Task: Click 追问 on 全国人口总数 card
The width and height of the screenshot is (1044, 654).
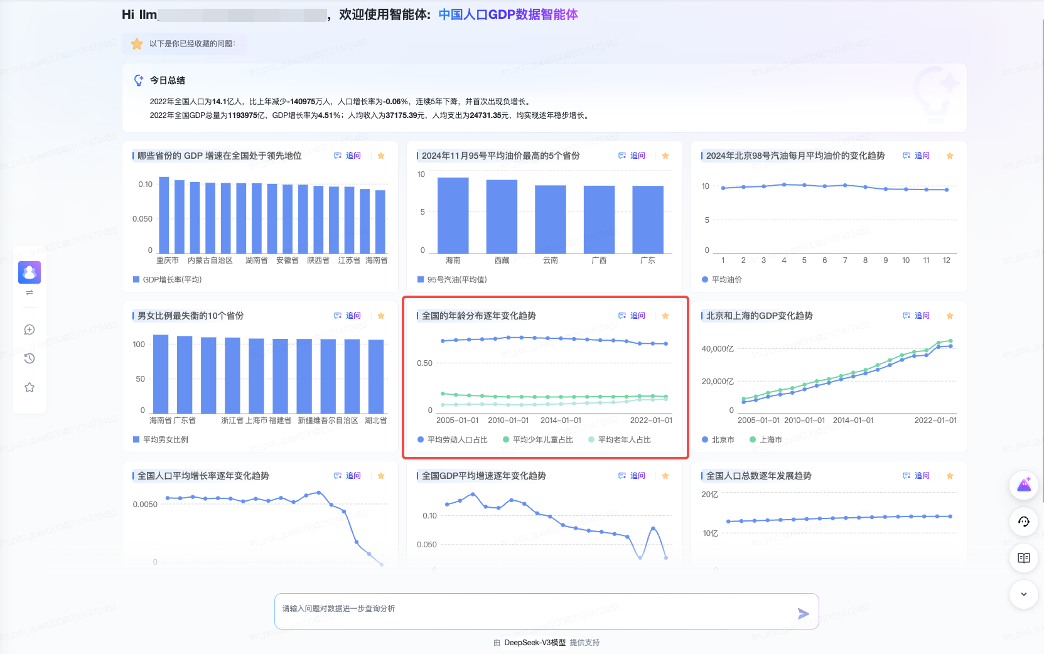Action: (917, 476)
